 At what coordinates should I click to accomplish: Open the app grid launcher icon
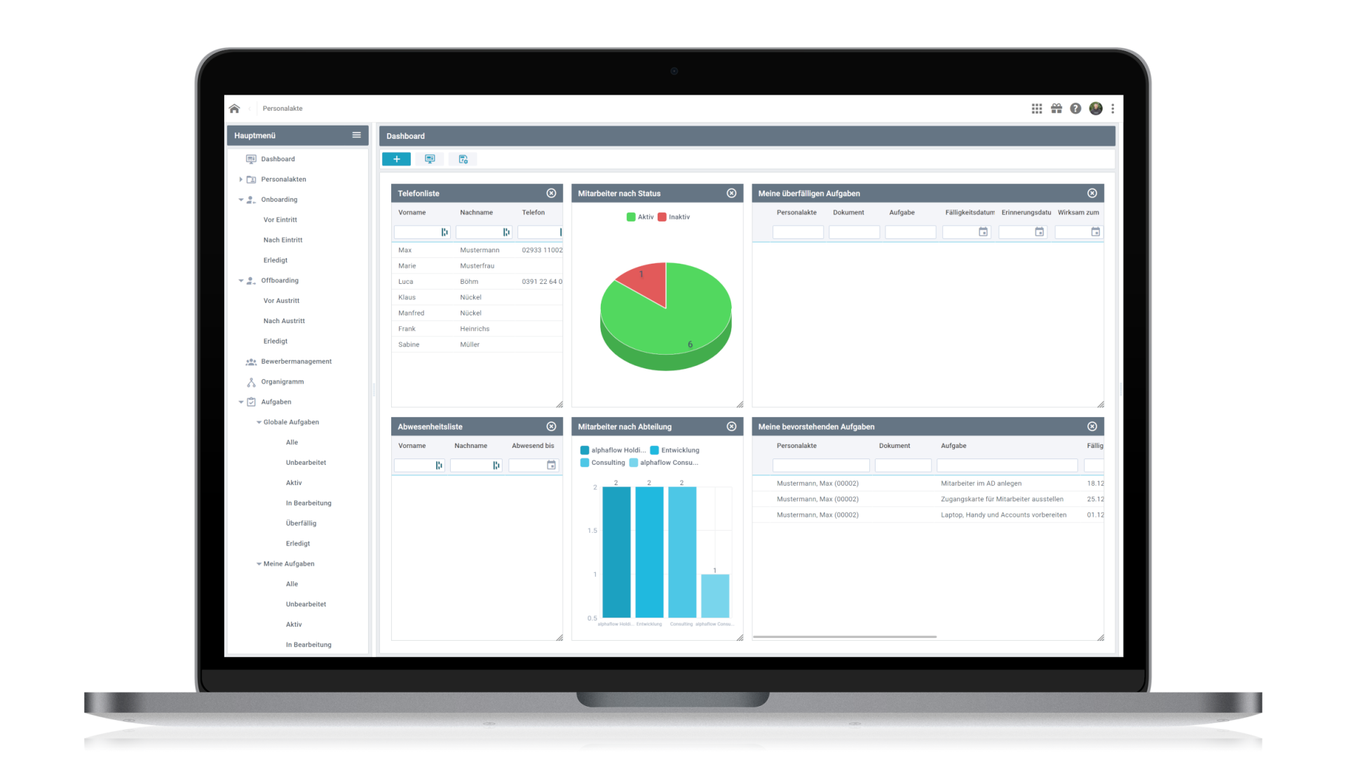coord(1036,109)
